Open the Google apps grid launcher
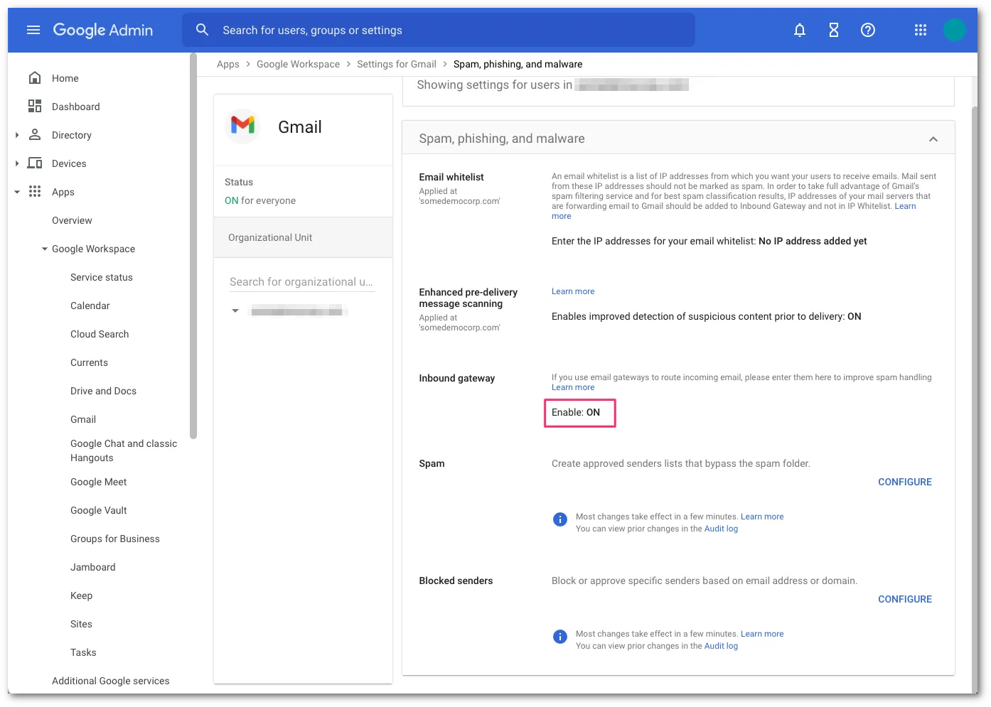The width and height of the screenshot is (991, 707). (921, 30)
